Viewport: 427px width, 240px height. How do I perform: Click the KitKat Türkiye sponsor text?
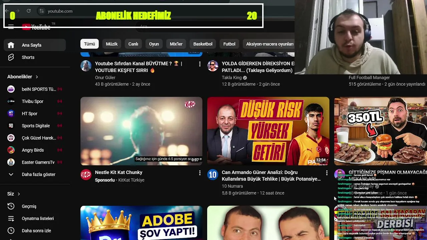click(x=131, y=180)
